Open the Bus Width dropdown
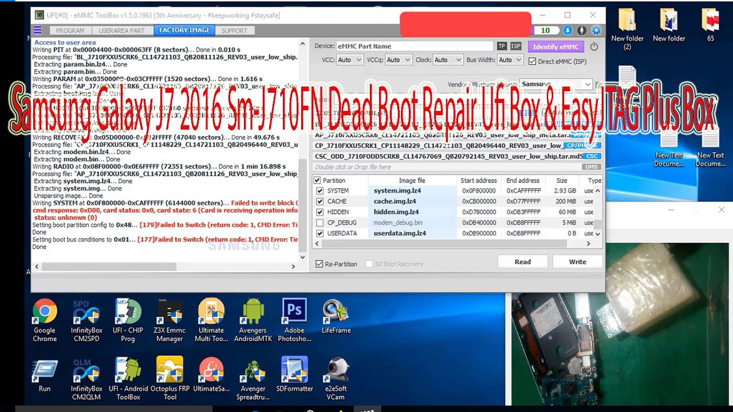Viewport: 733px width, 412px height. coord(510,60)
